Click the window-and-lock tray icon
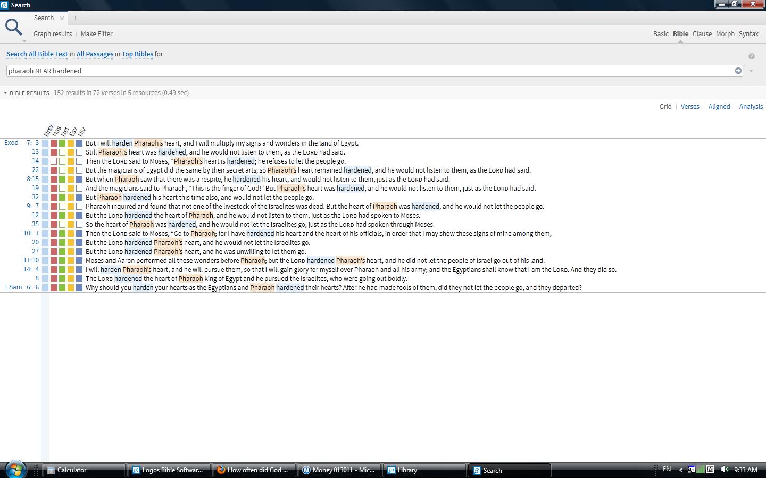 click(691, 470)
